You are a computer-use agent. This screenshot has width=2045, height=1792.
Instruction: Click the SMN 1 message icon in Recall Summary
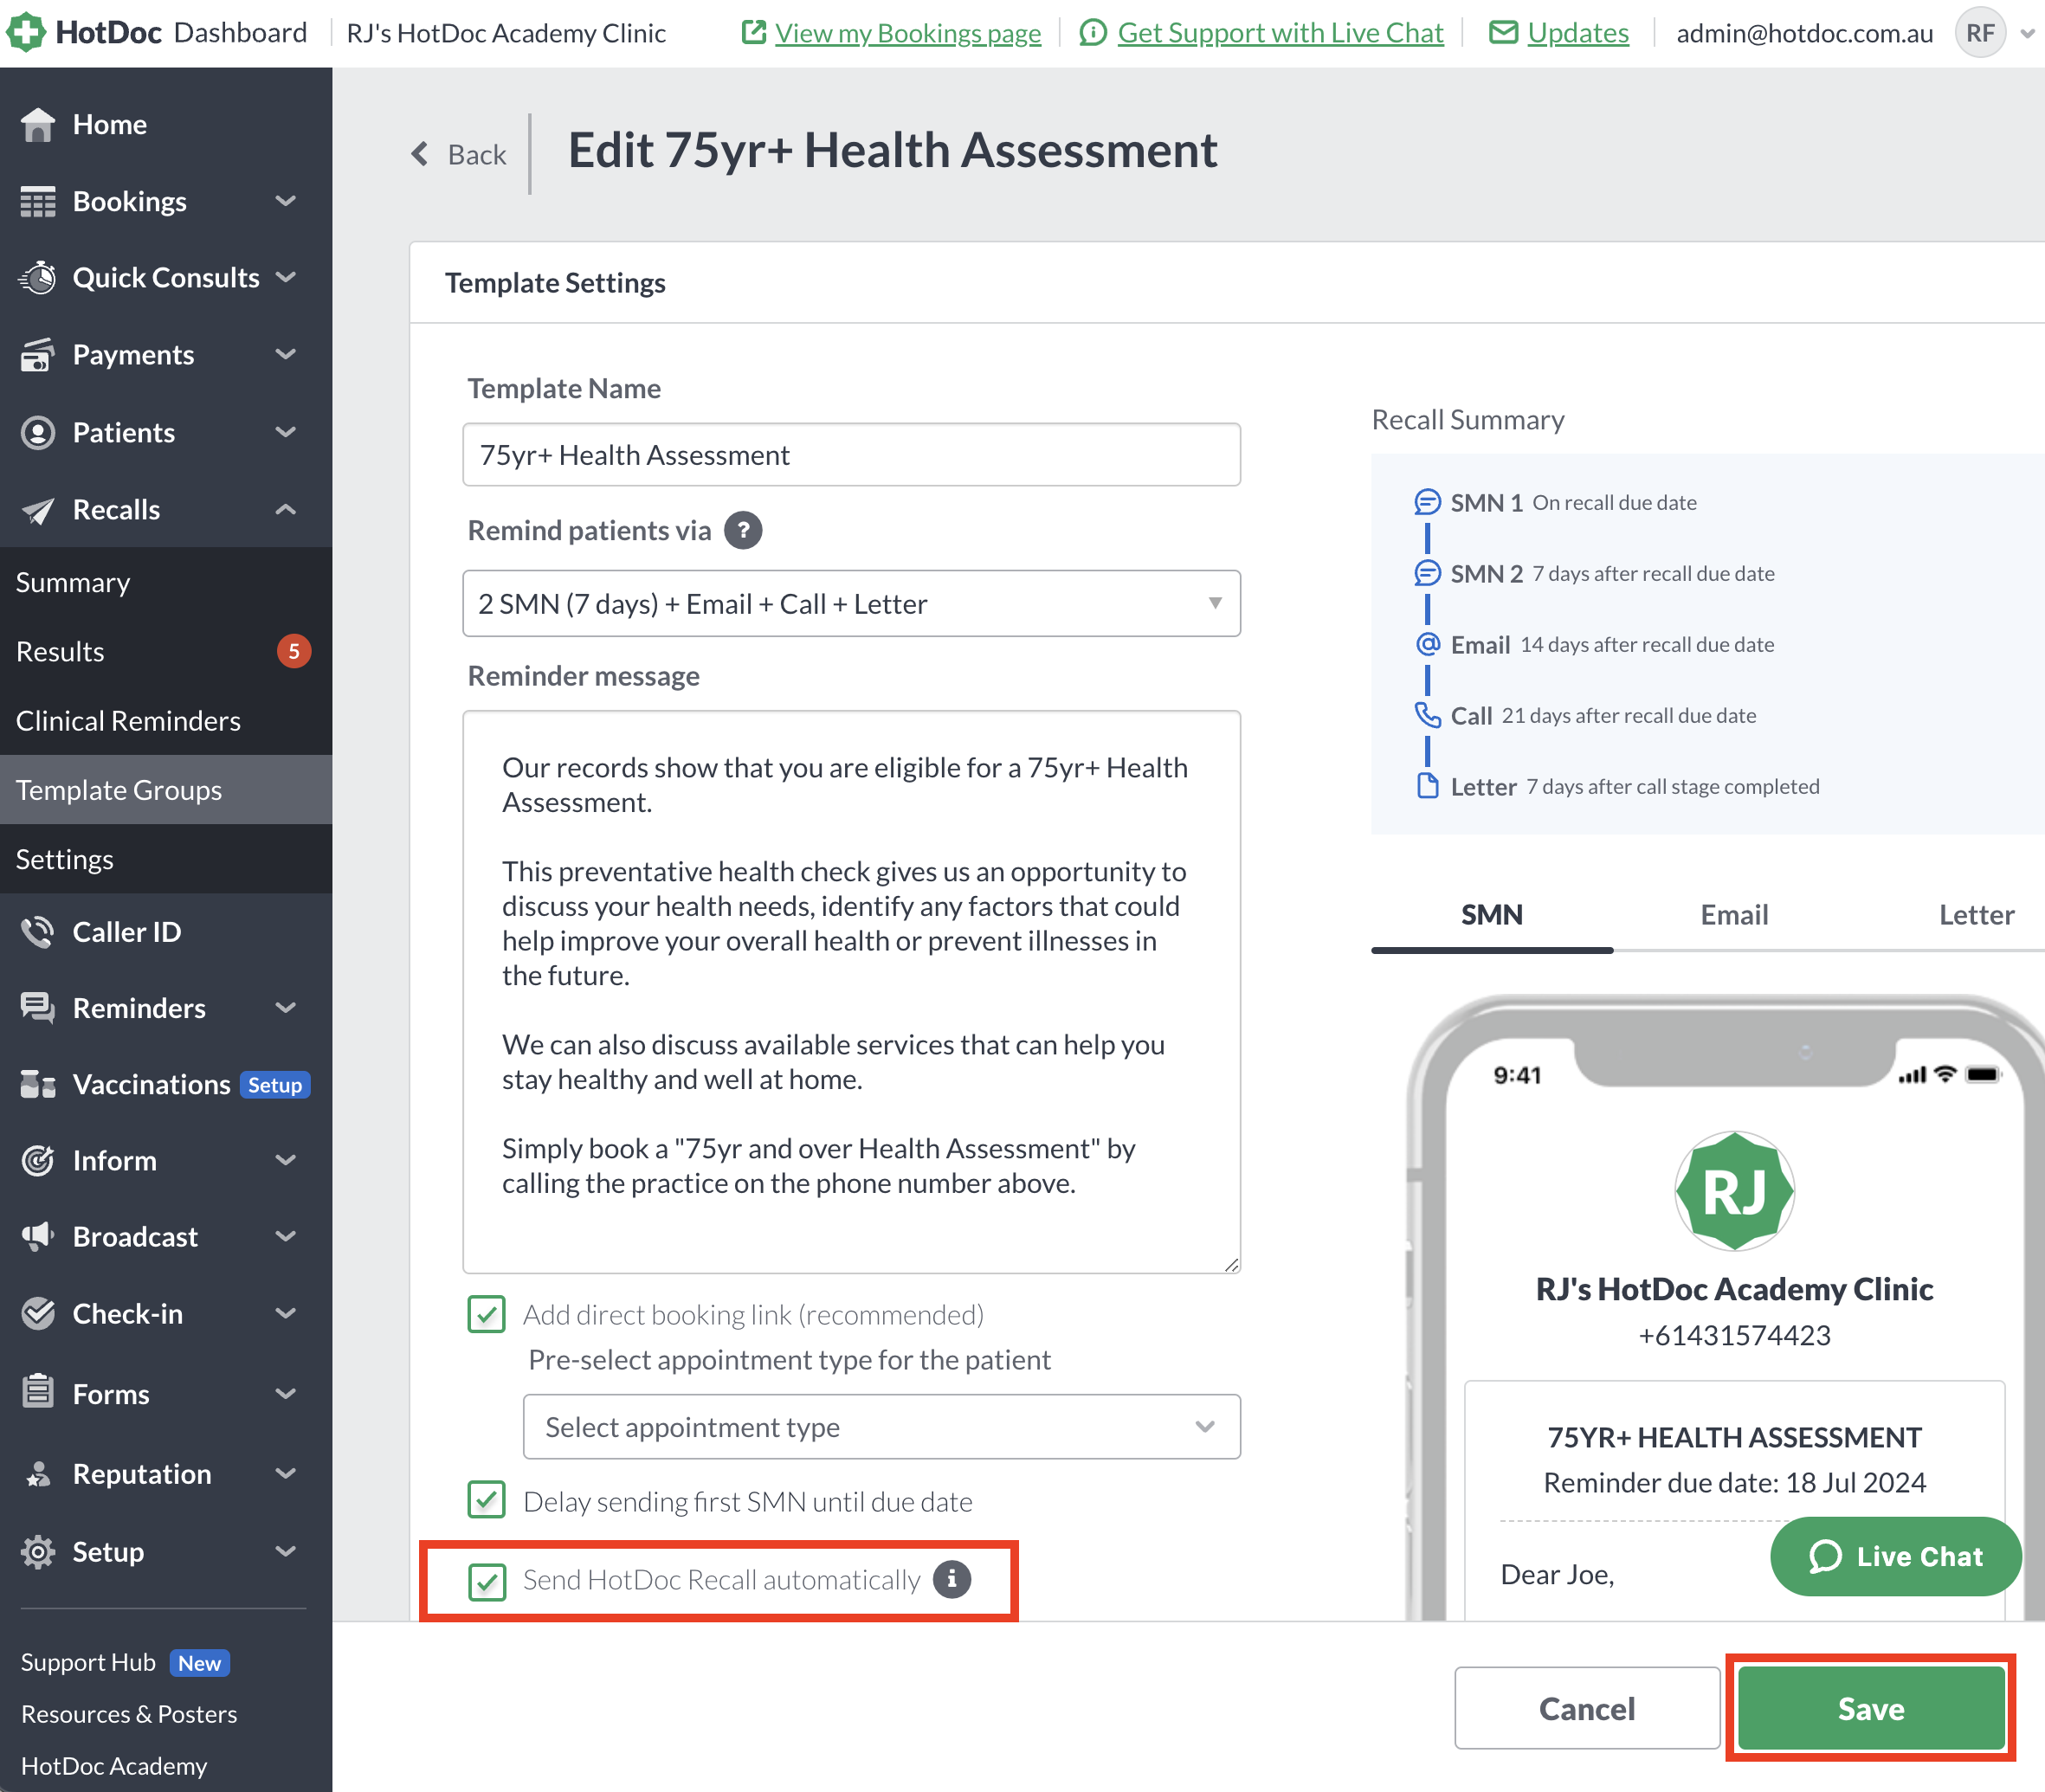(1427, 501)
